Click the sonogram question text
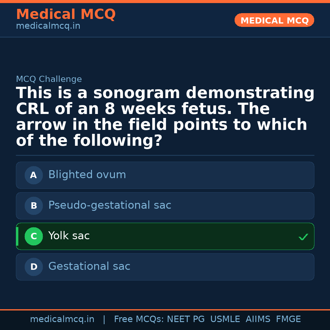The image size is (330, 330). coord(165,117)
